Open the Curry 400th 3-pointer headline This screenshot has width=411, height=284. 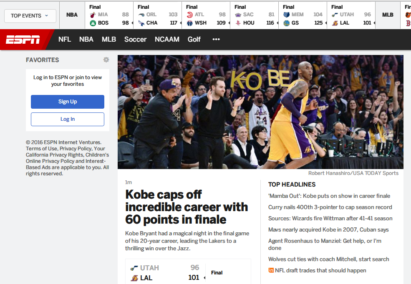(x=331, y=207)
